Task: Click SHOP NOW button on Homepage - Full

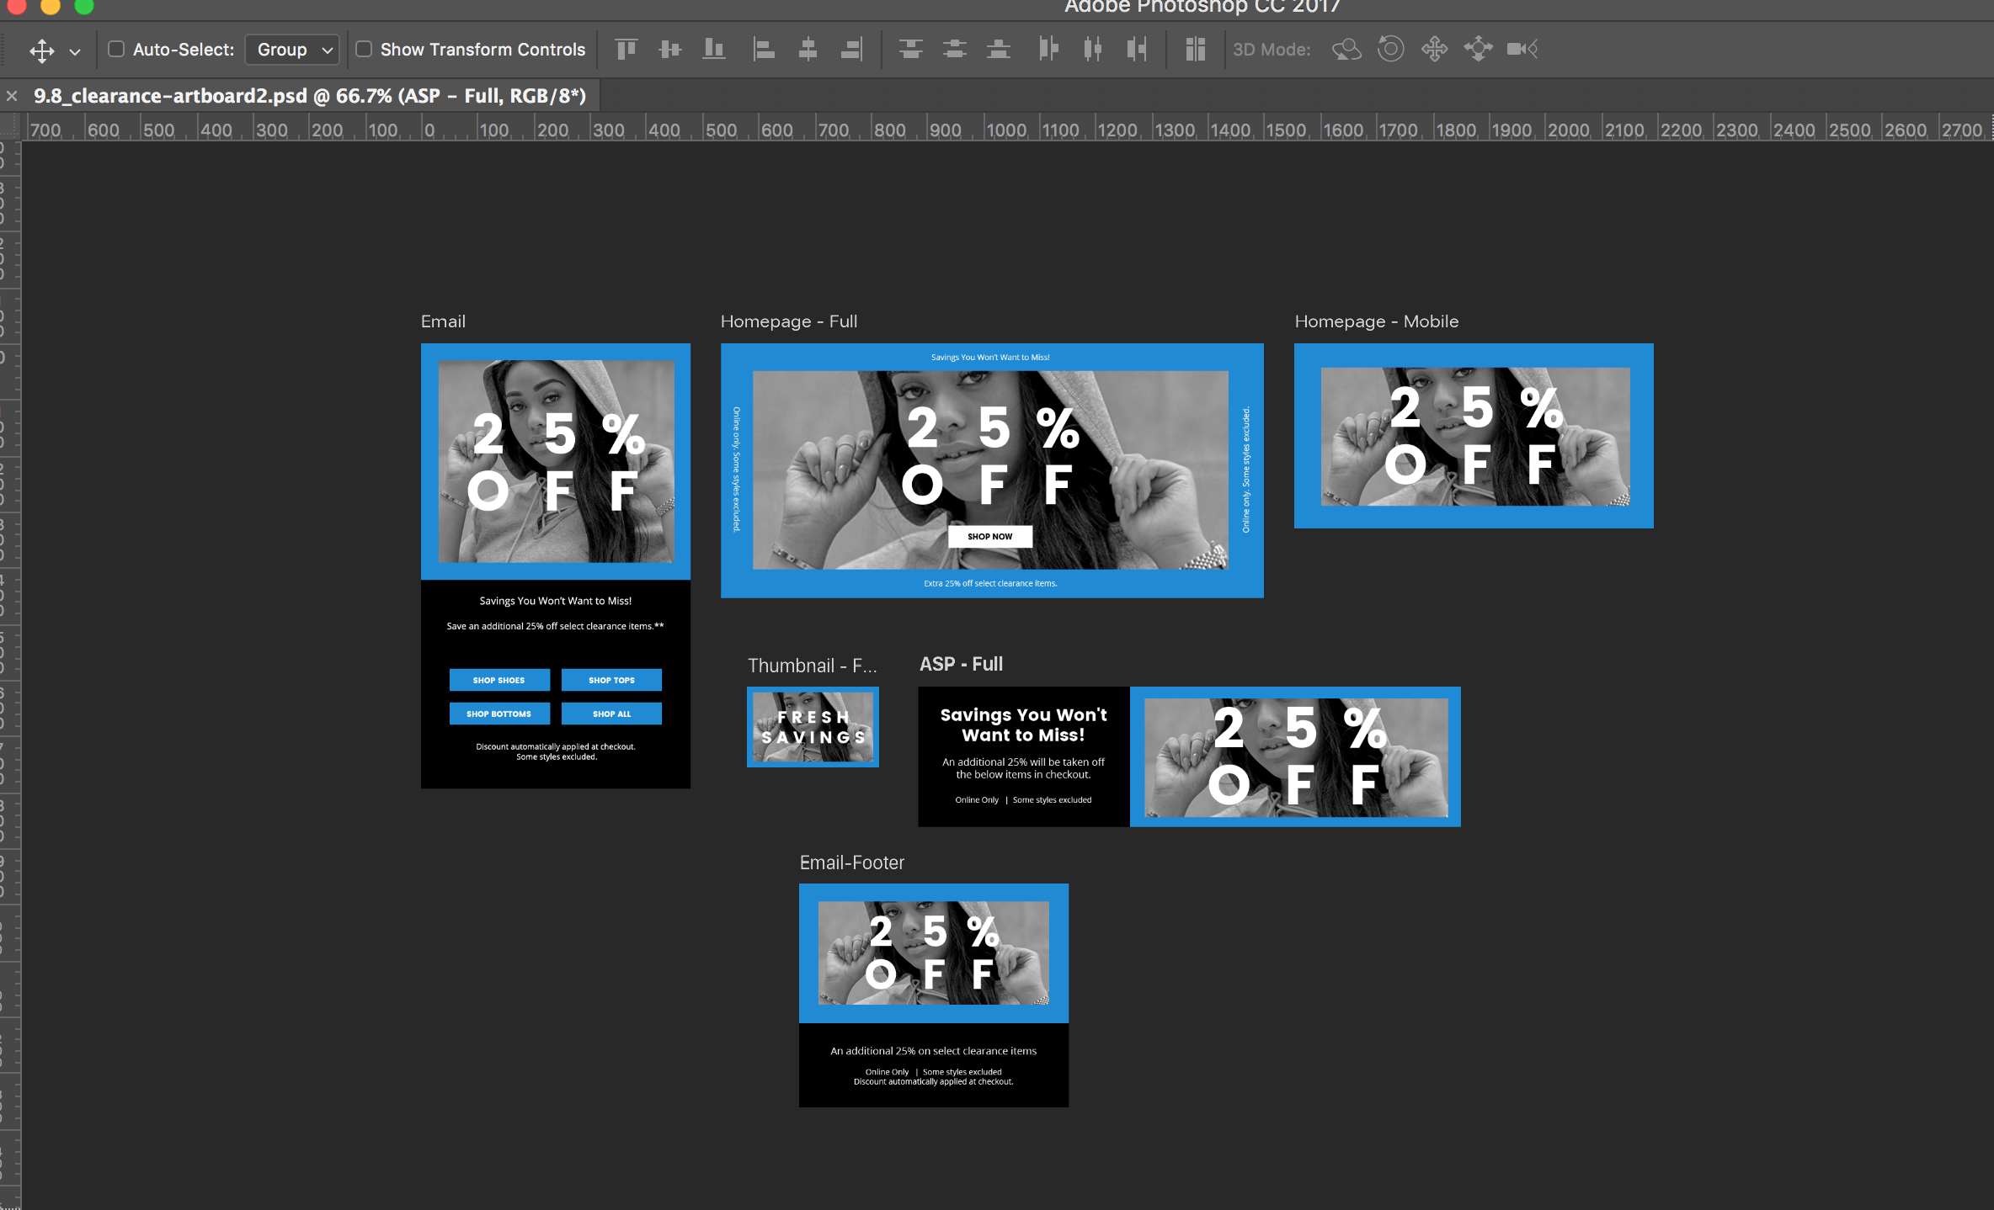Action: point(990,537)
